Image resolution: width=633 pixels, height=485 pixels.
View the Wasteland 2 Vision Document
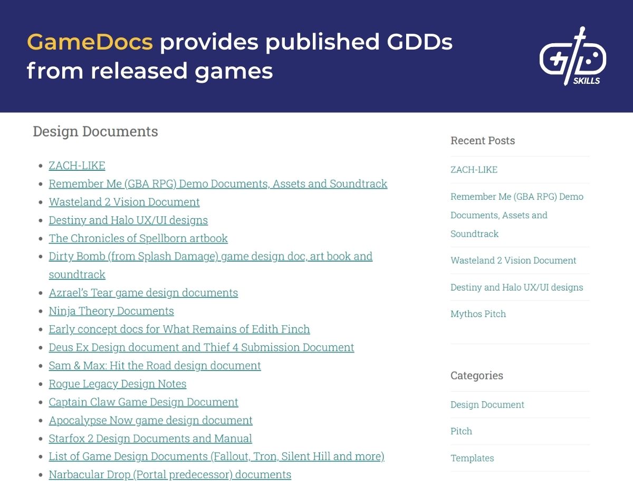[124, 202]
